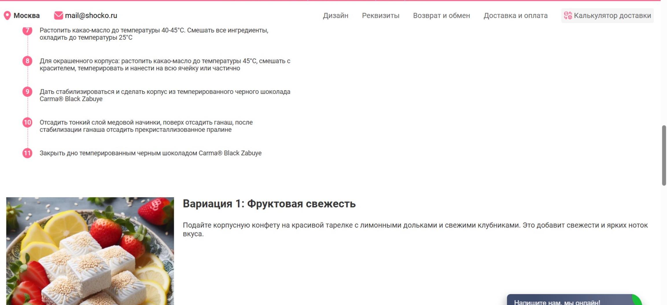This screenshot has height=305, width=667.
Task: Click the pink envelope mail icon
Action: coord(58,15)
